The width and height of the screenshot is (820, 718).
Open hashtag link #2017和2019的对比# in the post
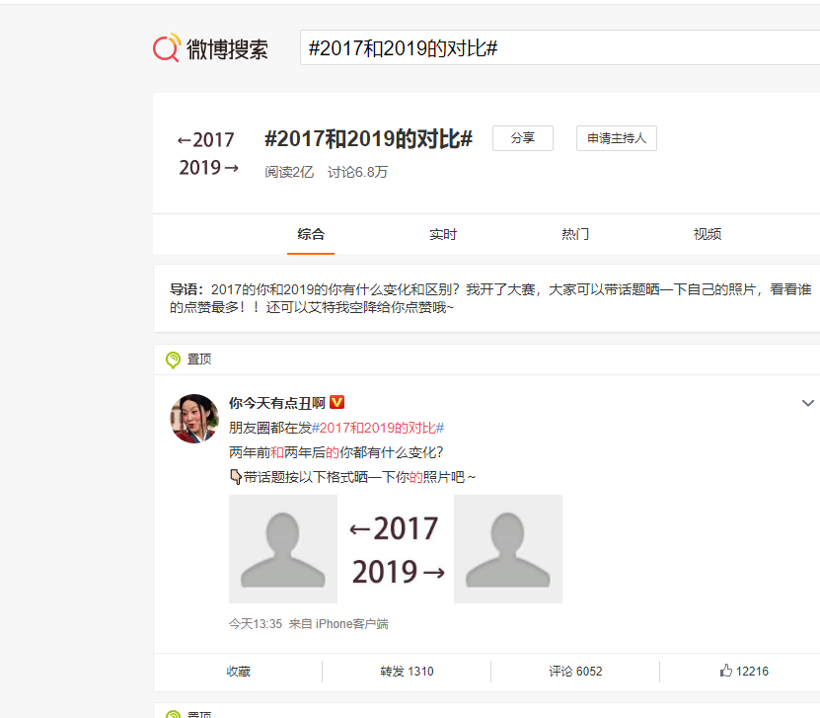[x=378, y=428]
